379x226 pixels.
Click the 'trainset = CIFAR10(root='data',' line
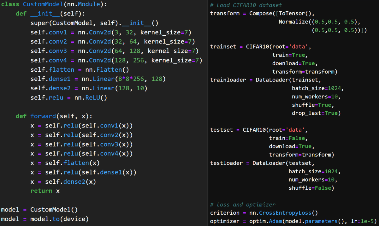pos(261,46)
